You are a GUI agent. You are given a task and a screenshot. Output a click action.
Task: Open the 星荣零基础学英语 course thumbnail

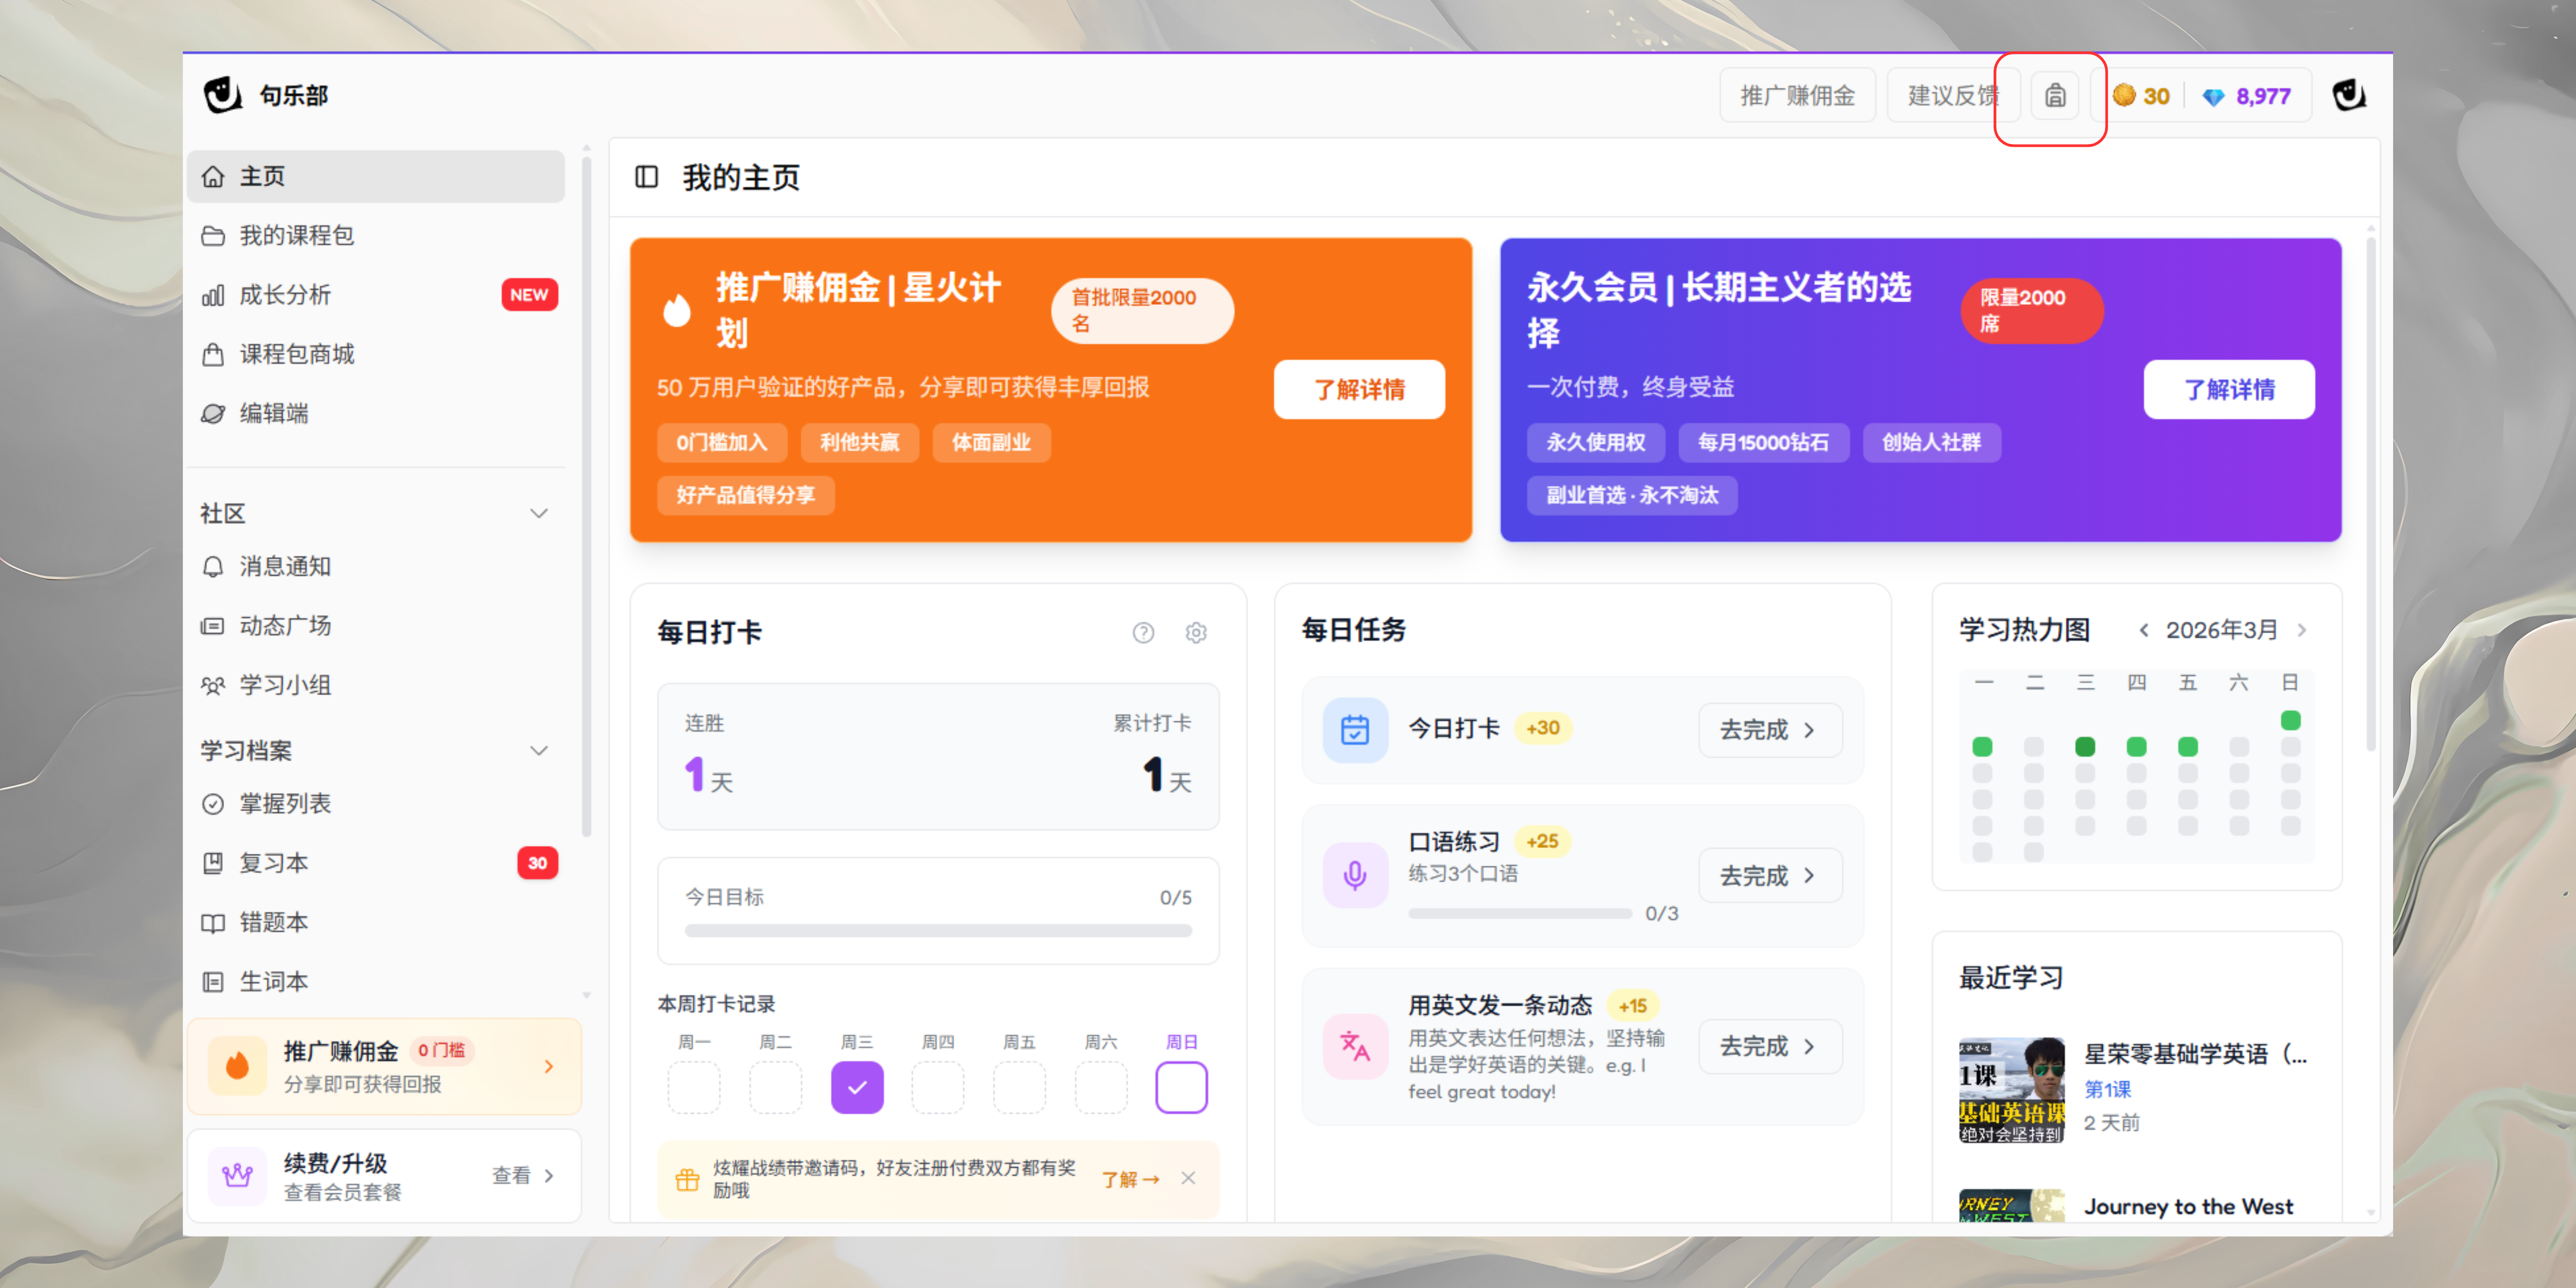click(2011, 1090)
